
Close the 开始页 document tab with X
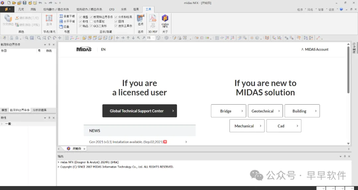tap(84, 149)
